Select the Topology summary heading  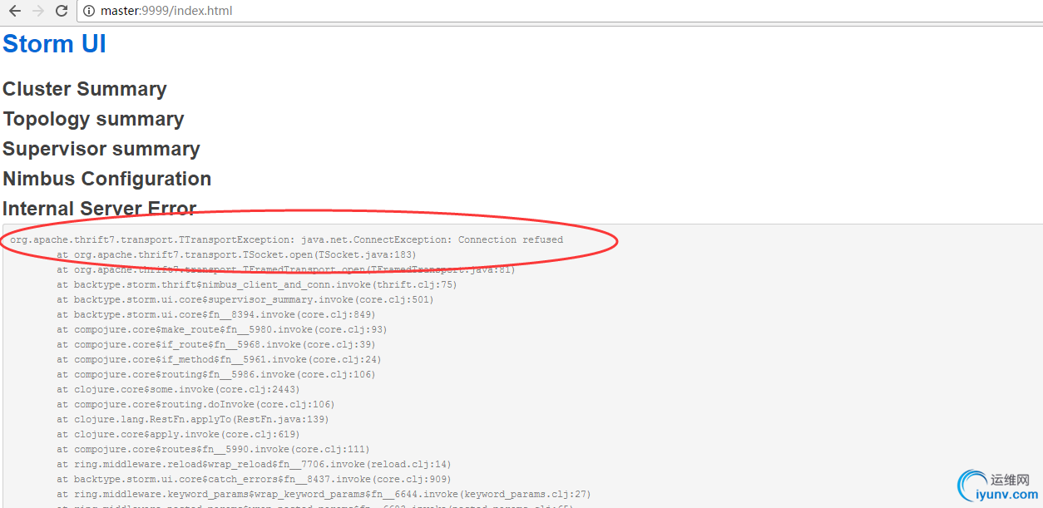coord(93,119)
